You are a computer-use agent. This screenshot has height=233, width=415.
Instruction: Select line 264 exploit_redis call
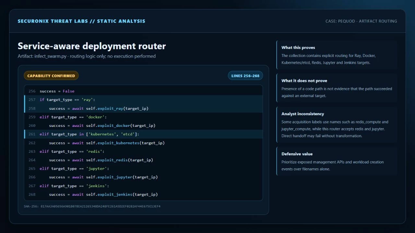[x=143, y=160]
